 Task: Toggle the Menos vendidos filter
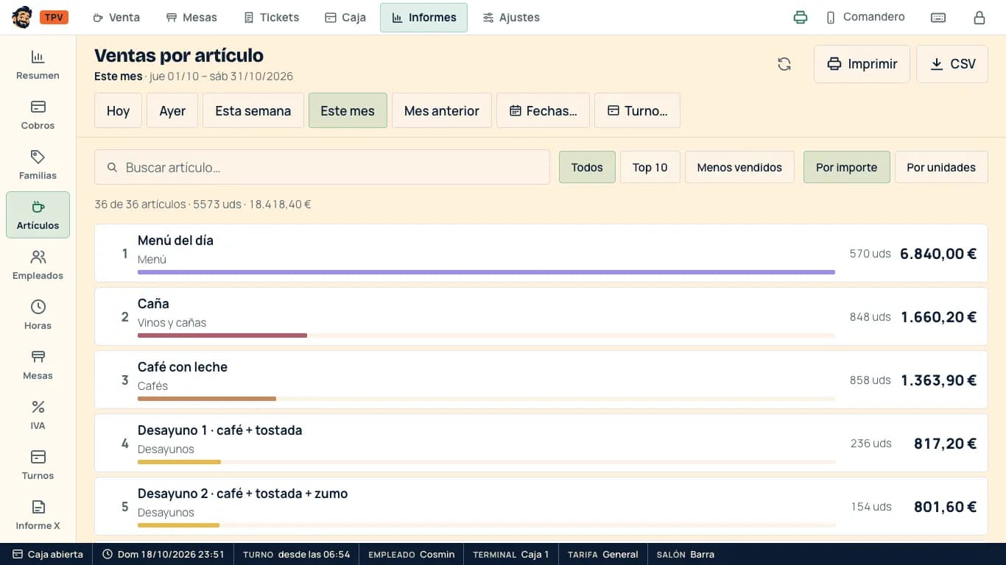coord(739,167)
